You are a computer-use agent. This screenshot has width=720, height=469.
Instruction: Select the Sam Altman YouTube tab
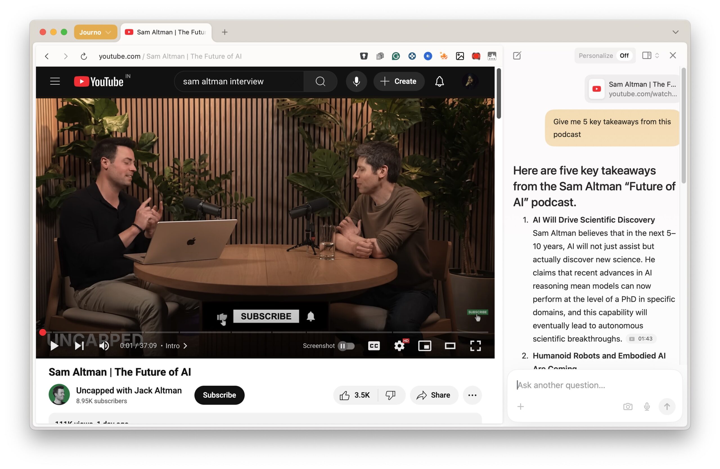point(166,32)
